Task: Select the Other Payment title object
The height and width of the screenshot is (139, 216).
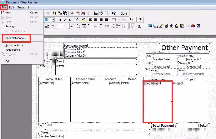Action: click(184, 48)
